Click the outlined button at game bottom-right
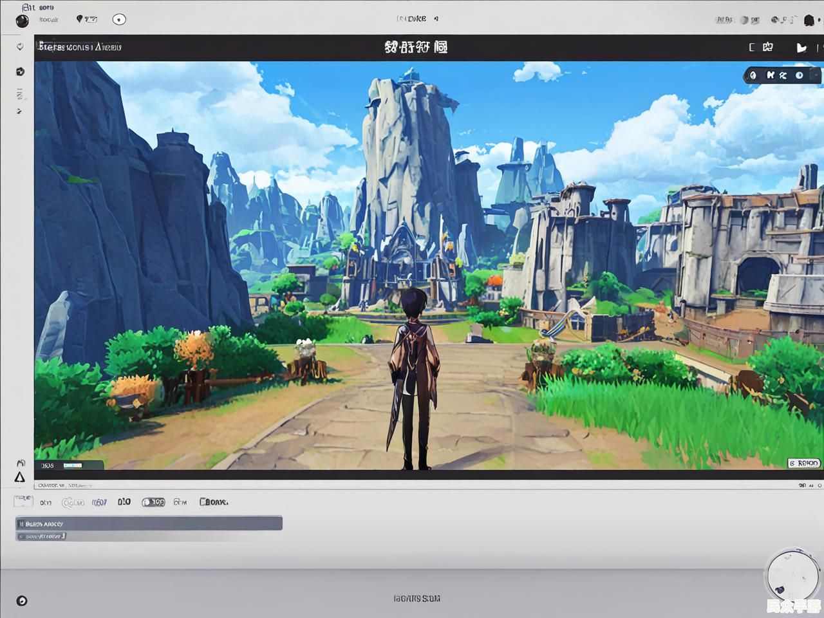The image size is (824, 618). pos(804,463)
